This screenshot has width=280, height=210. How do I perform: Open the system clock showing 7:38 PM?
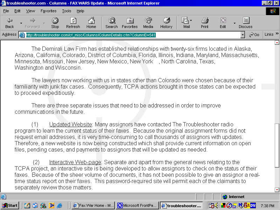(267, 206)
